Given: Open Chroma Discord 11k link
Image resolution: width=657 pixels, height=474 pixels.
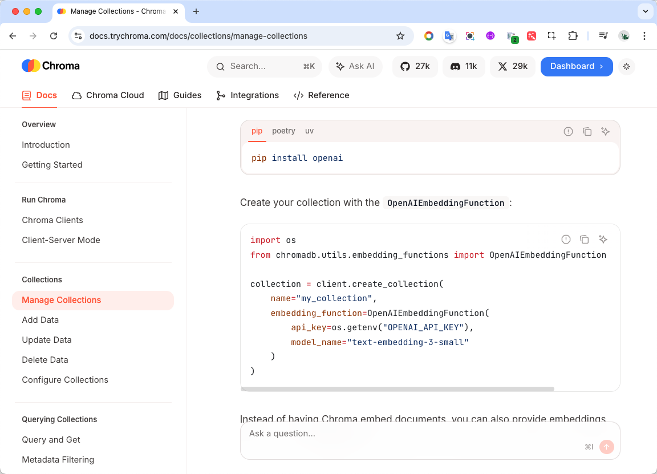Looking at the screenshot, I should (464, 66).
